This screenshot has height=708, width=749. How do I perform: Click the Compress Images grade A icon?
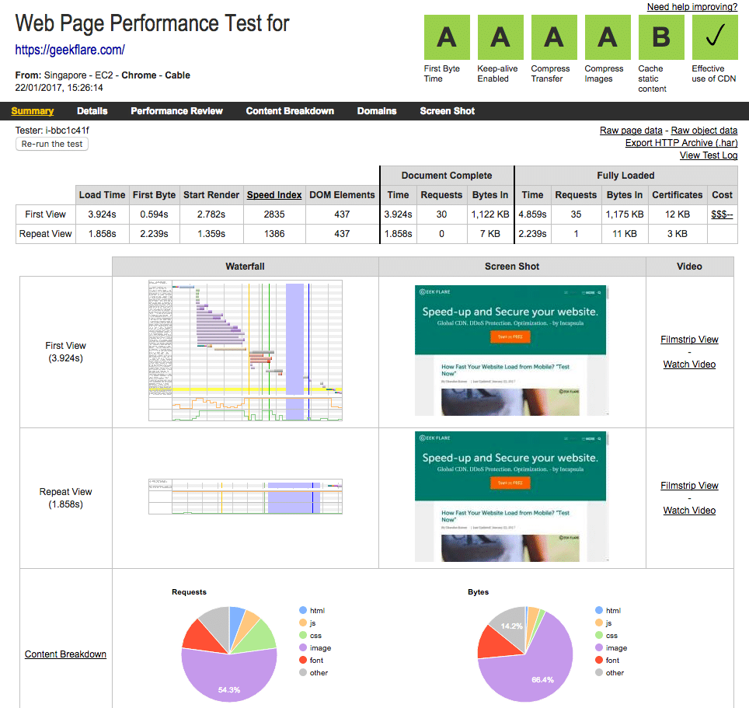pos(607,37)
